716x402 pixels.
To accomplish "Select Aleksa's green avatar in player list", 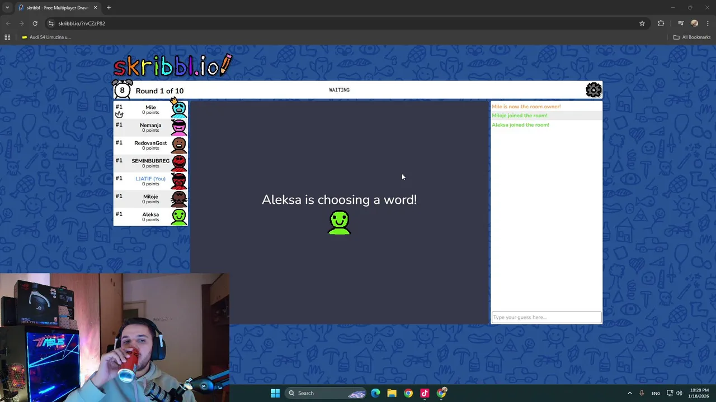I will point(179,217).
